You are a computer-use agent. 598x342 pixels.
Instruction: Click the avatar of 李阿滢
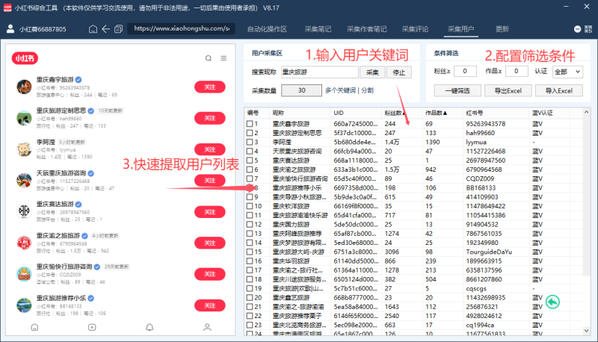point(24,149)
